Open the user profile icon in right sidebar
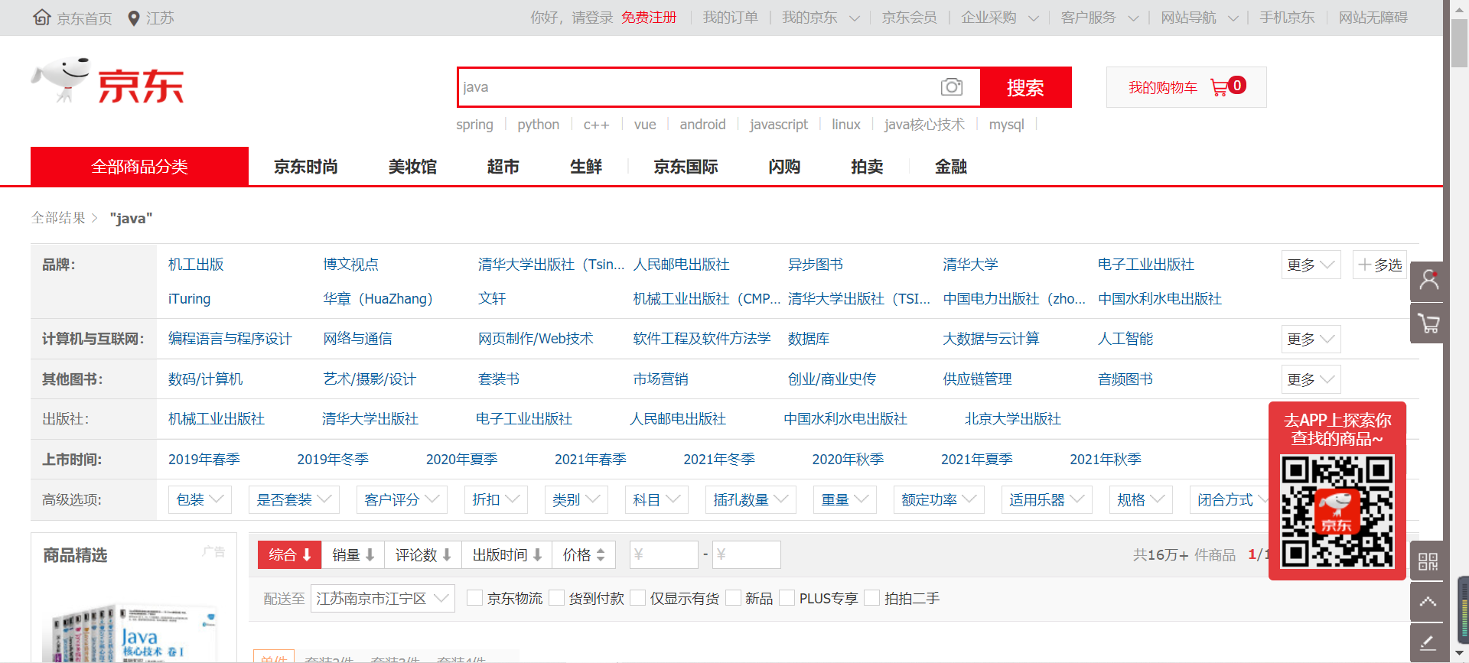1469x663 pixels. click(1428, 281)
